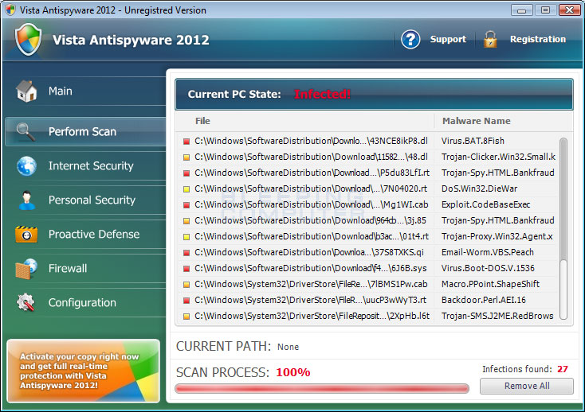This screenshot has width=585, height=412.
Task: Click the Registration link
Action: pos(538,39)
